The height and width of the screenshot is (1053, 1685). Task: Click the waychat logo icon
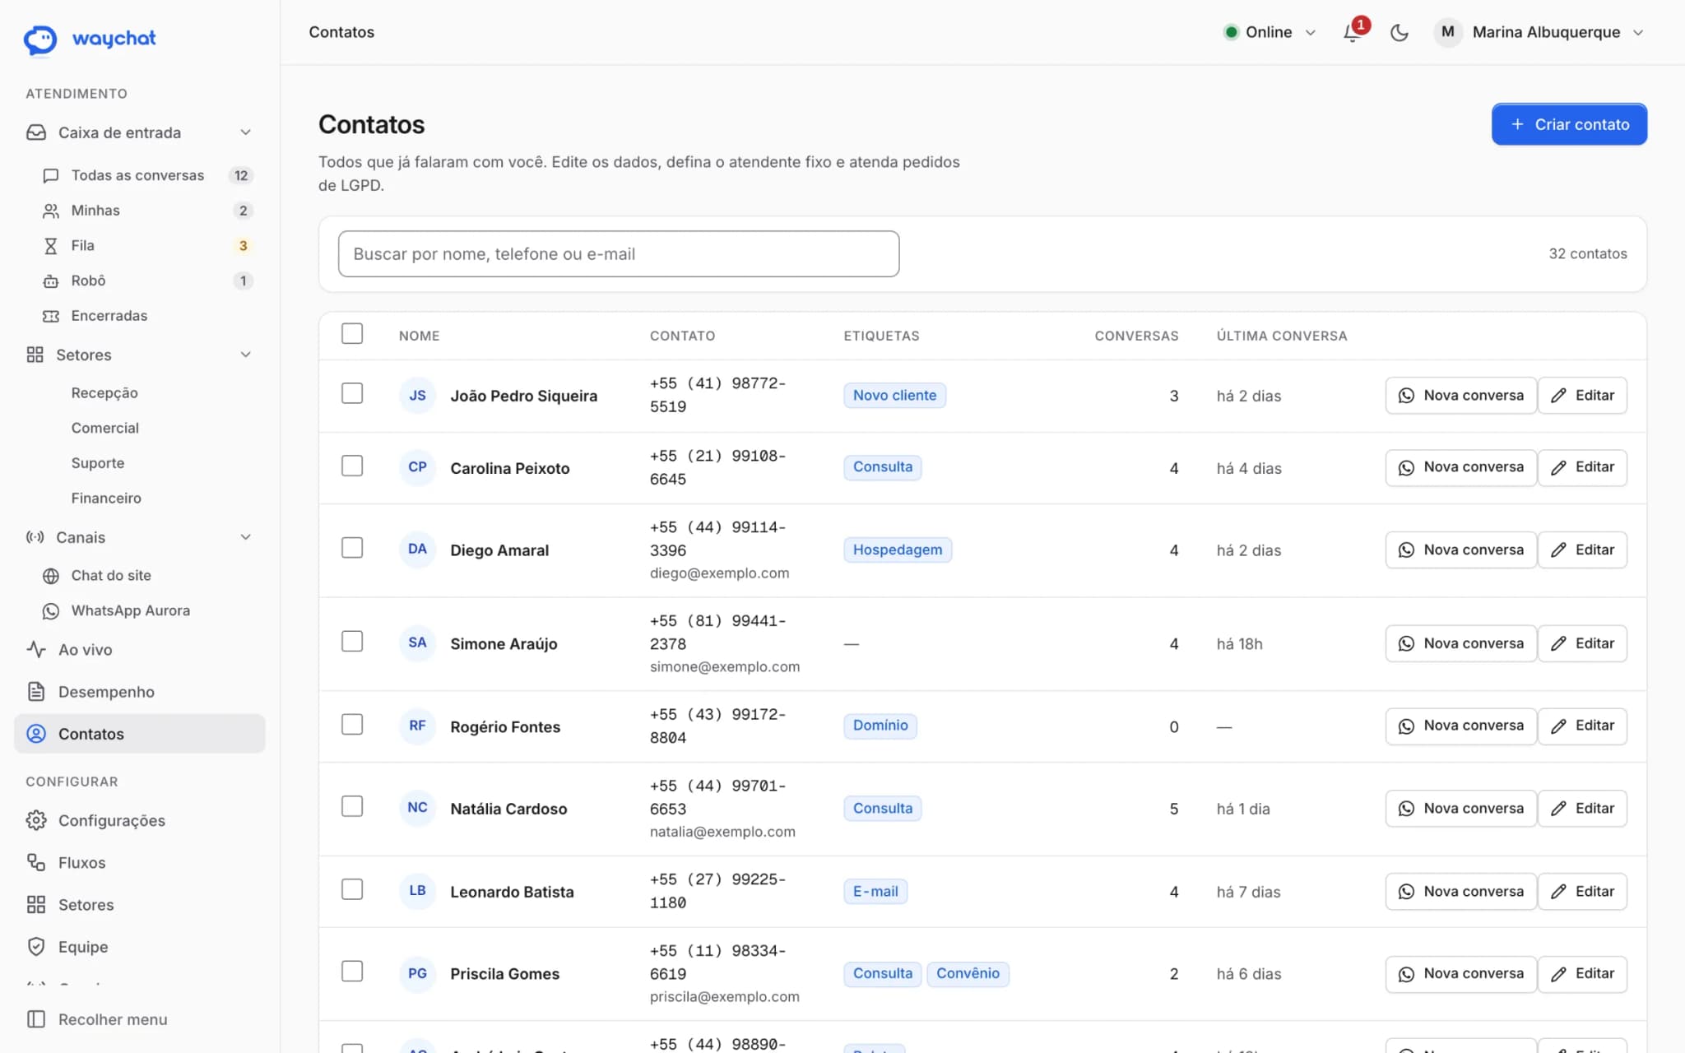[x=40, y=39]
